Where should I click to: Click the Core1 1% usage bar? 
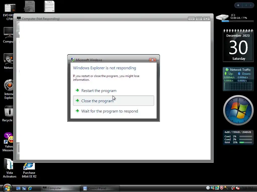(245, 136)
